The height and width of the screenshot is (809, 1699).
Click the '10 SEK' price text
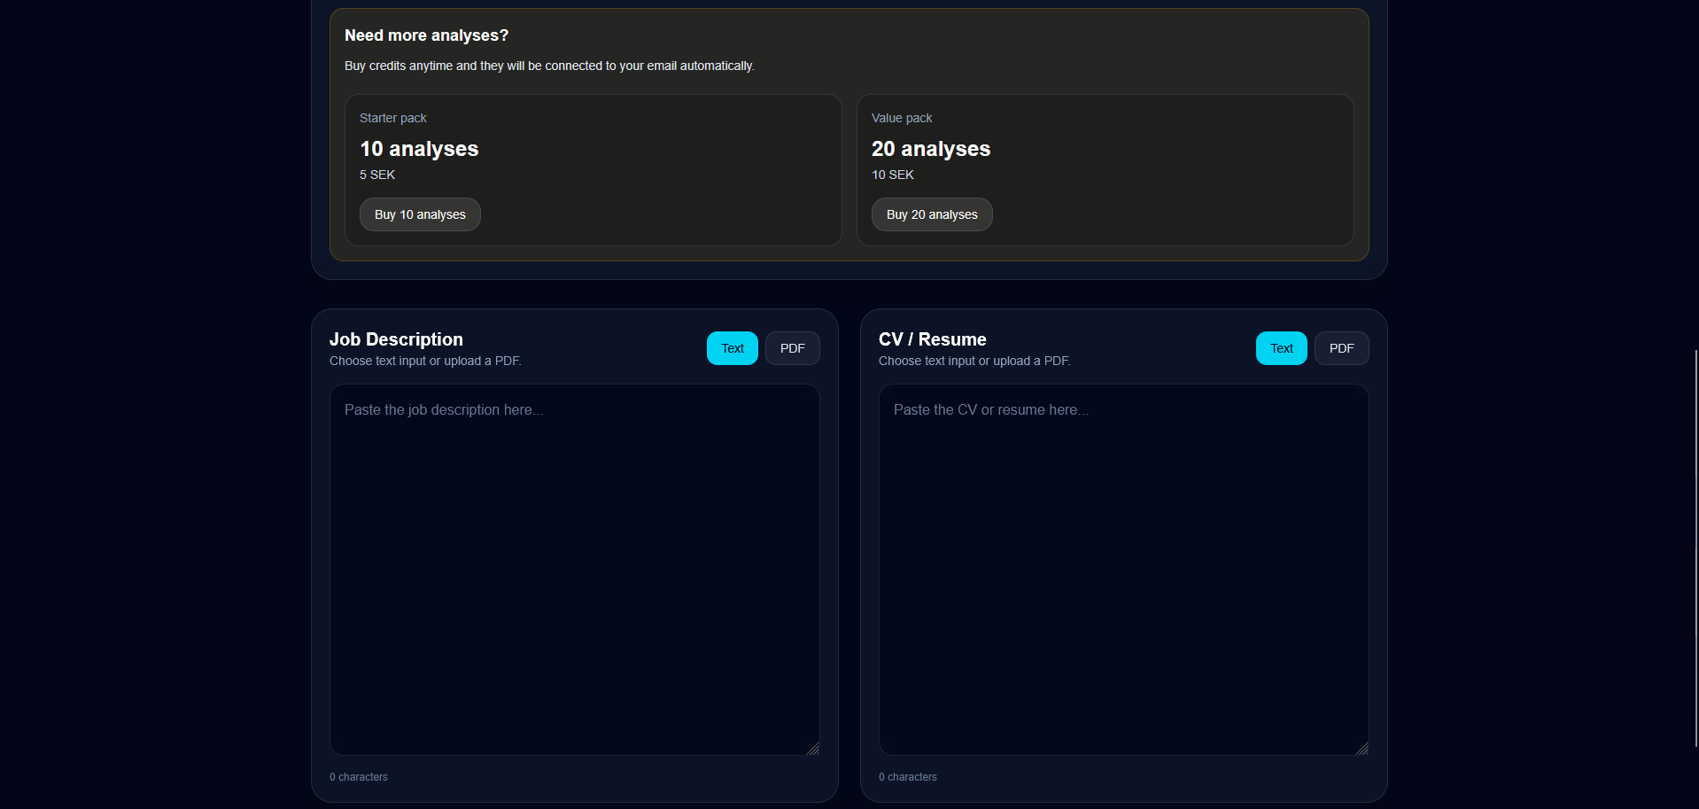click(x=893, y=175)
